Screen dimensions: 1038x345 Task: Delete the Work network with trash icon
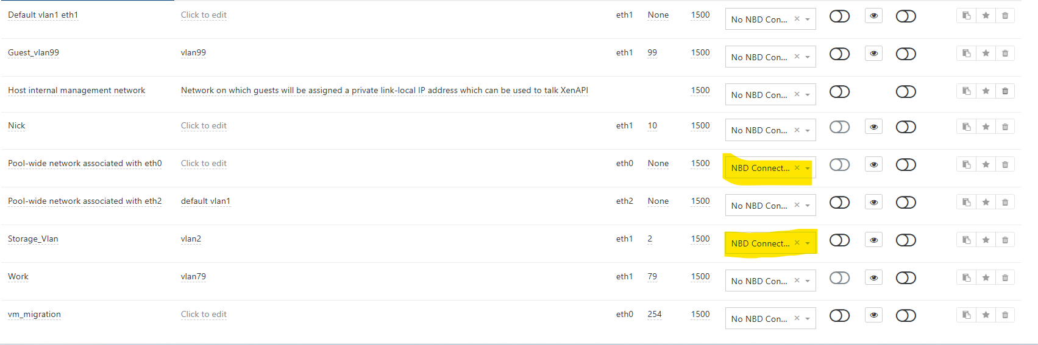point(1005,278)
